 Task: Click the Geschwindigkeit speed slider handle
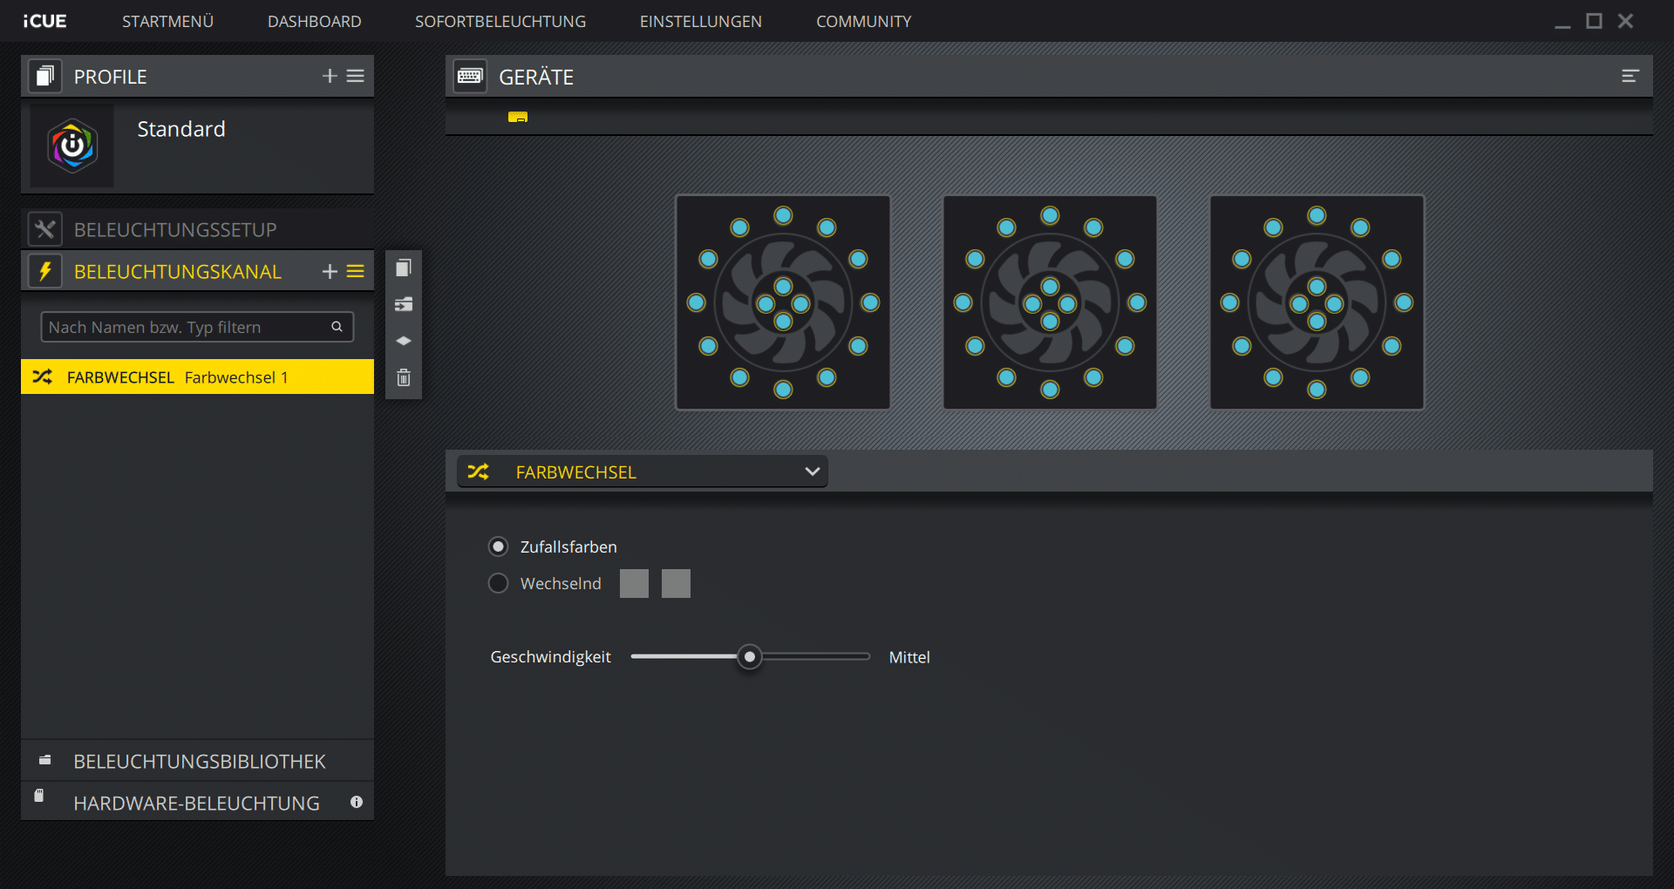click(x=749, y=657)
